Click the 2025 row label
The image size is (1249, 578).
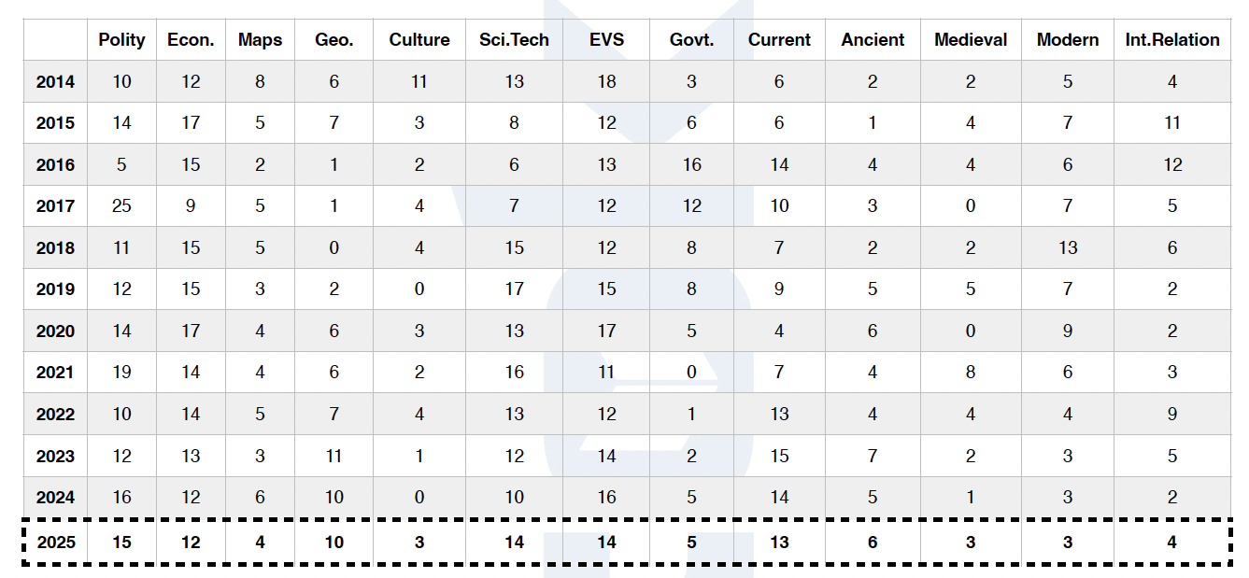(55, 543)
